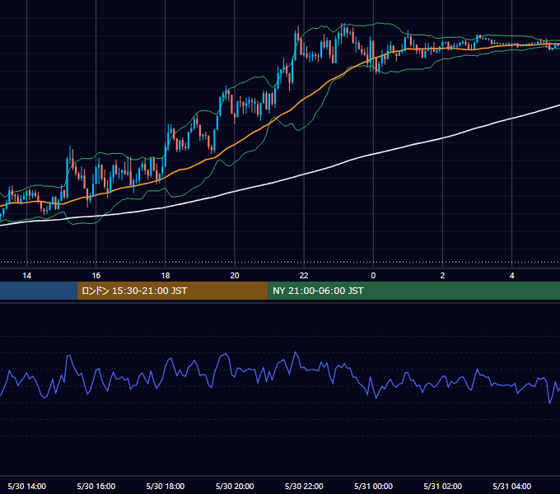Select the ロンドン 15:30-21:00 JST session bar
This screenshot has height=494, width=560.
pos(172,291)
